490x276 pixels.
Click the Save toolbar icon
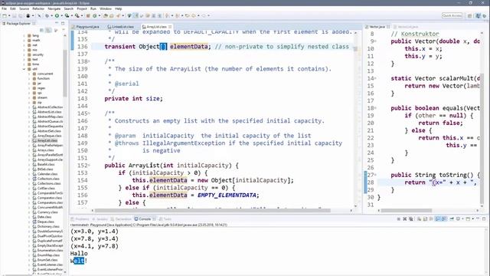pyautogui.click(x=14, y=15)
